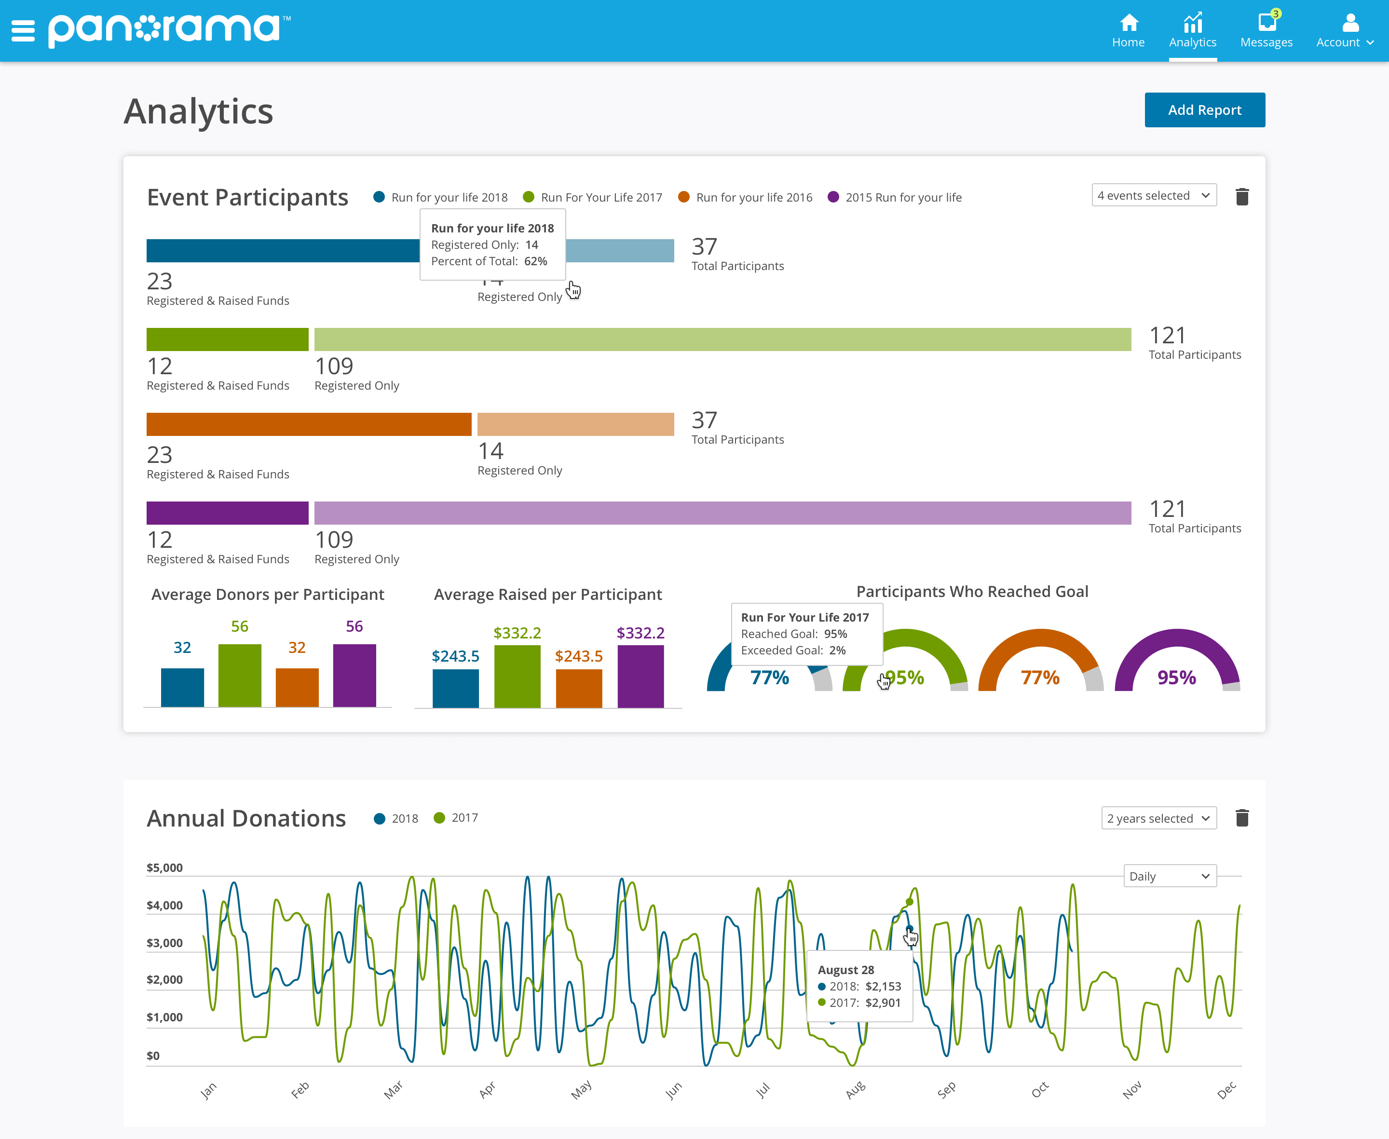Click the Add Report button

point(1204,109)
